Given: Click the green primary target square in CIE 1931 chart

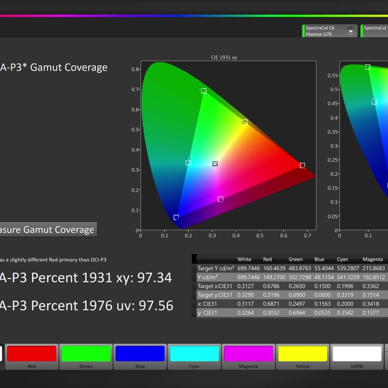Looking at the screenshot, I should 204,91.
